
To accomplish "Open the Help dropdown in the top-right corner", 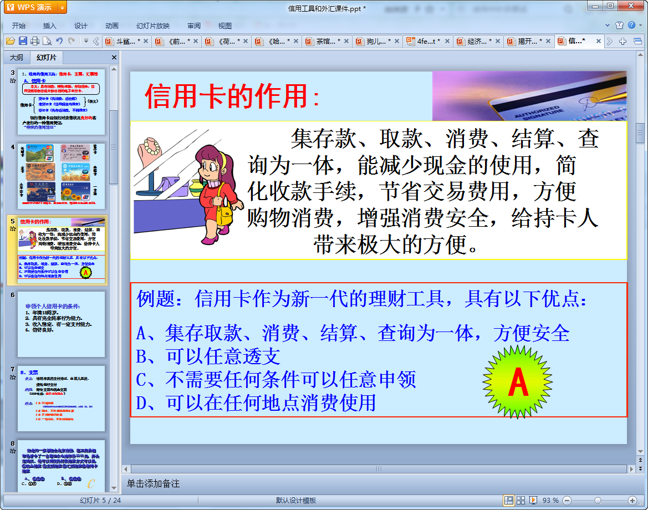I will pos(641,25).
